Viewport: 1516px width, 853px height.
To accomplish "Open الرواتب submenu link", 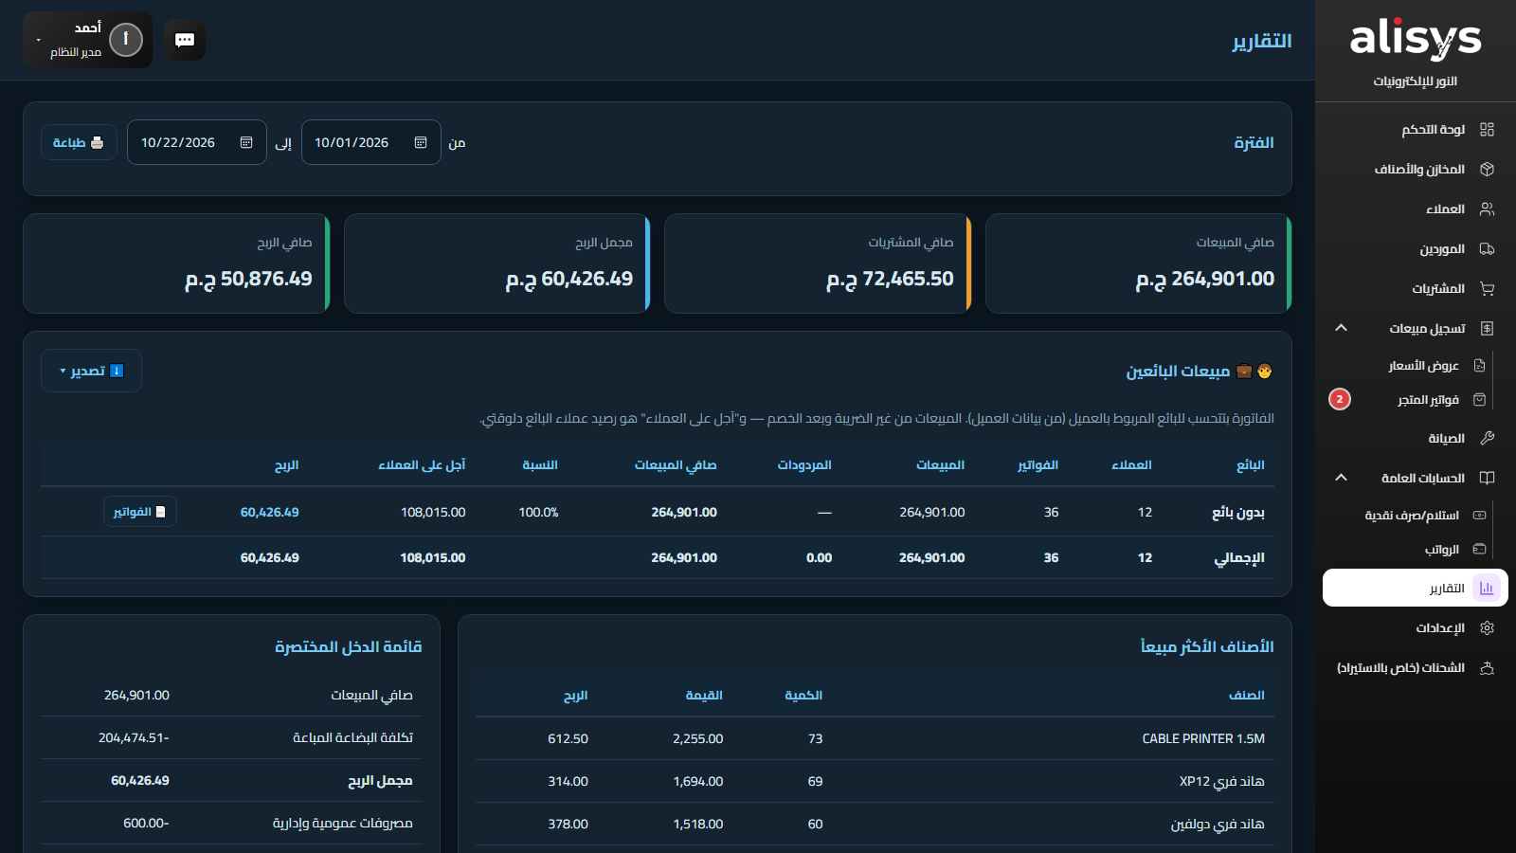I will pos(1442,549).
